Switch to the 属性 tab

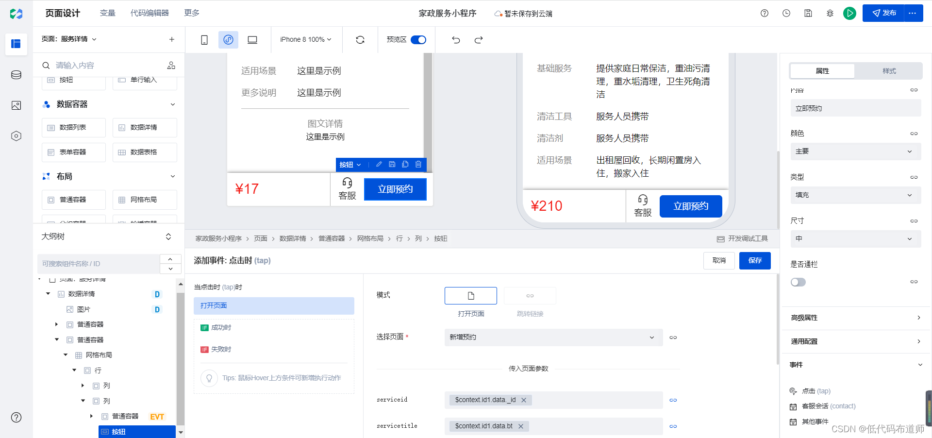(823, 71)
